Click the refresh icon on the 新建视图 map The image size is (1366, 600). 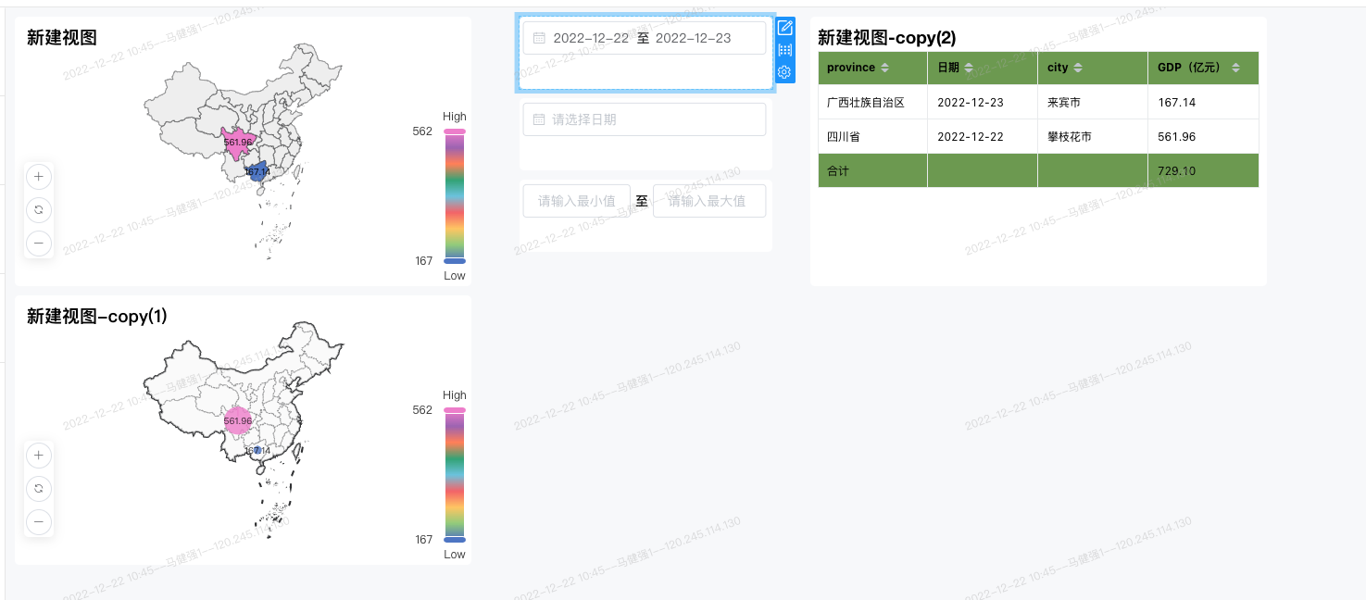click(39, 210)
